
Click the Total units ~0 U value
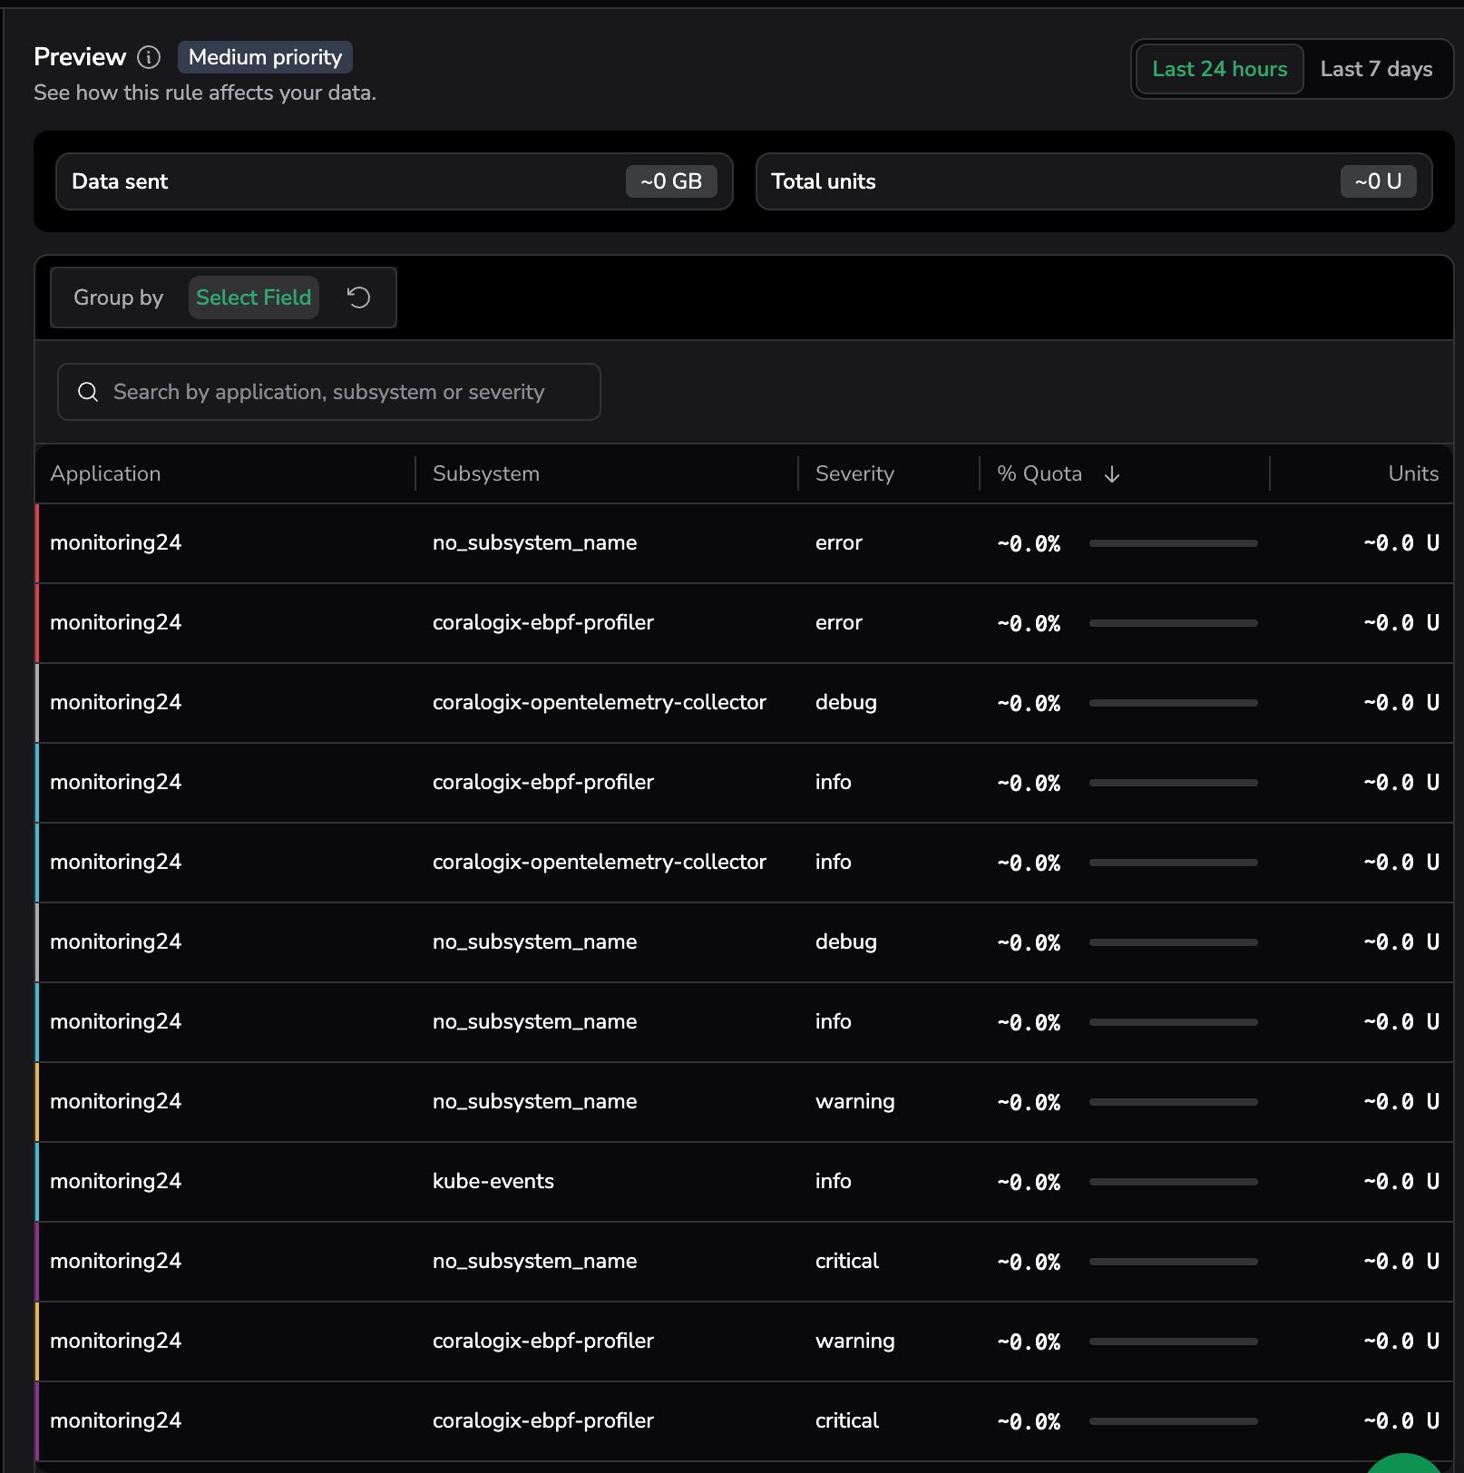click(x=1378, y=181)
